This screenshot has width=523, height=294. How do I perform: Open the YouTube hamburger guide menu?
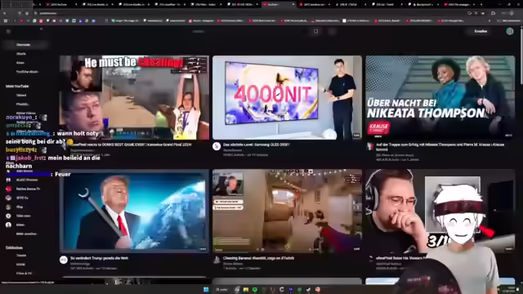point(8,31)
